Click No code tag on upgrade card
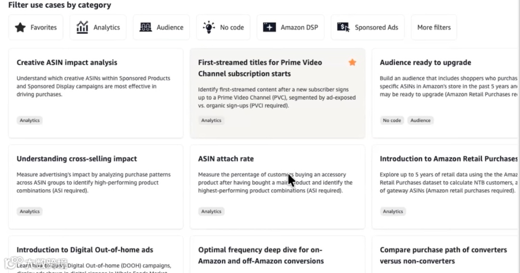This screenshot has width=520, height=273. [392, 120]
